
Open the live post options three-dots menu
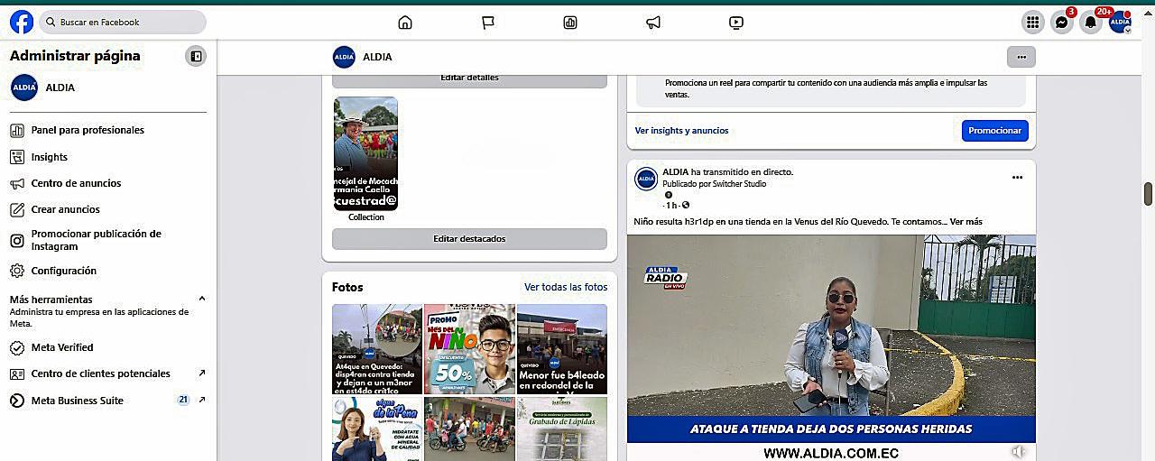(x=1017, y=178)
